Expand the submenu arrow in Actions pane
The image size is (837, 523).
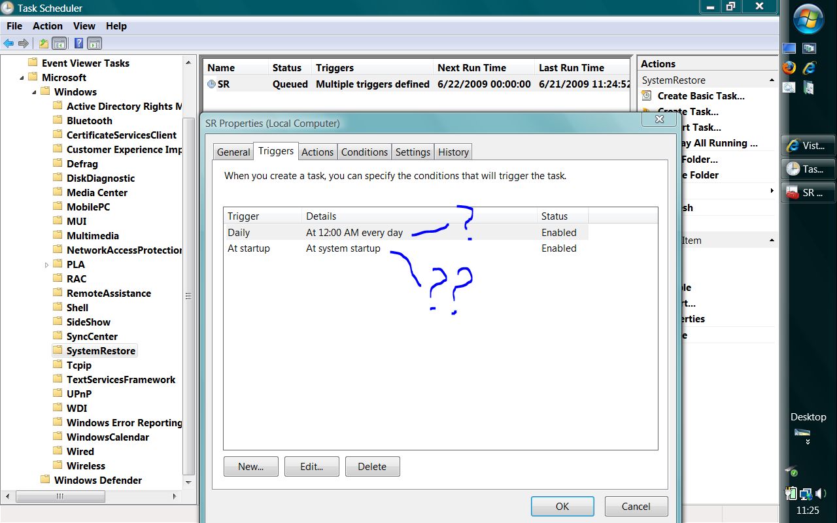pyautogui.click(x=772, y=191)
